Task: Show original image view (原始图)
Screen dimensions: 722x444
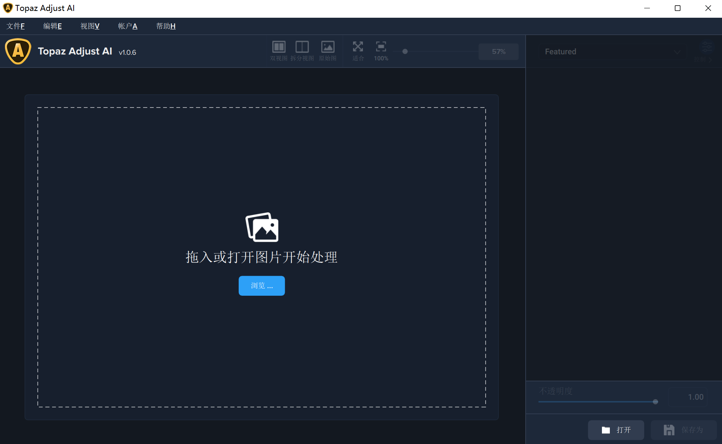Action: pyautogui.click(x=327, y=51)
